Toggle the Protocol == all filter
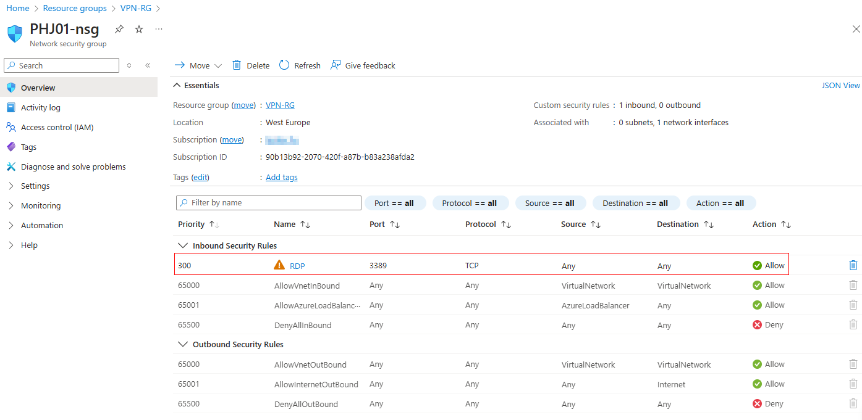The width and height of the screenshot is (862, 420). coord(470,203)
